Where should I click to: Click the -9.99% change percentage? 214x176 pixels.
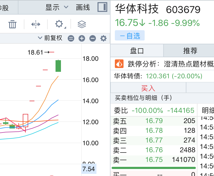tap(186, 23)
